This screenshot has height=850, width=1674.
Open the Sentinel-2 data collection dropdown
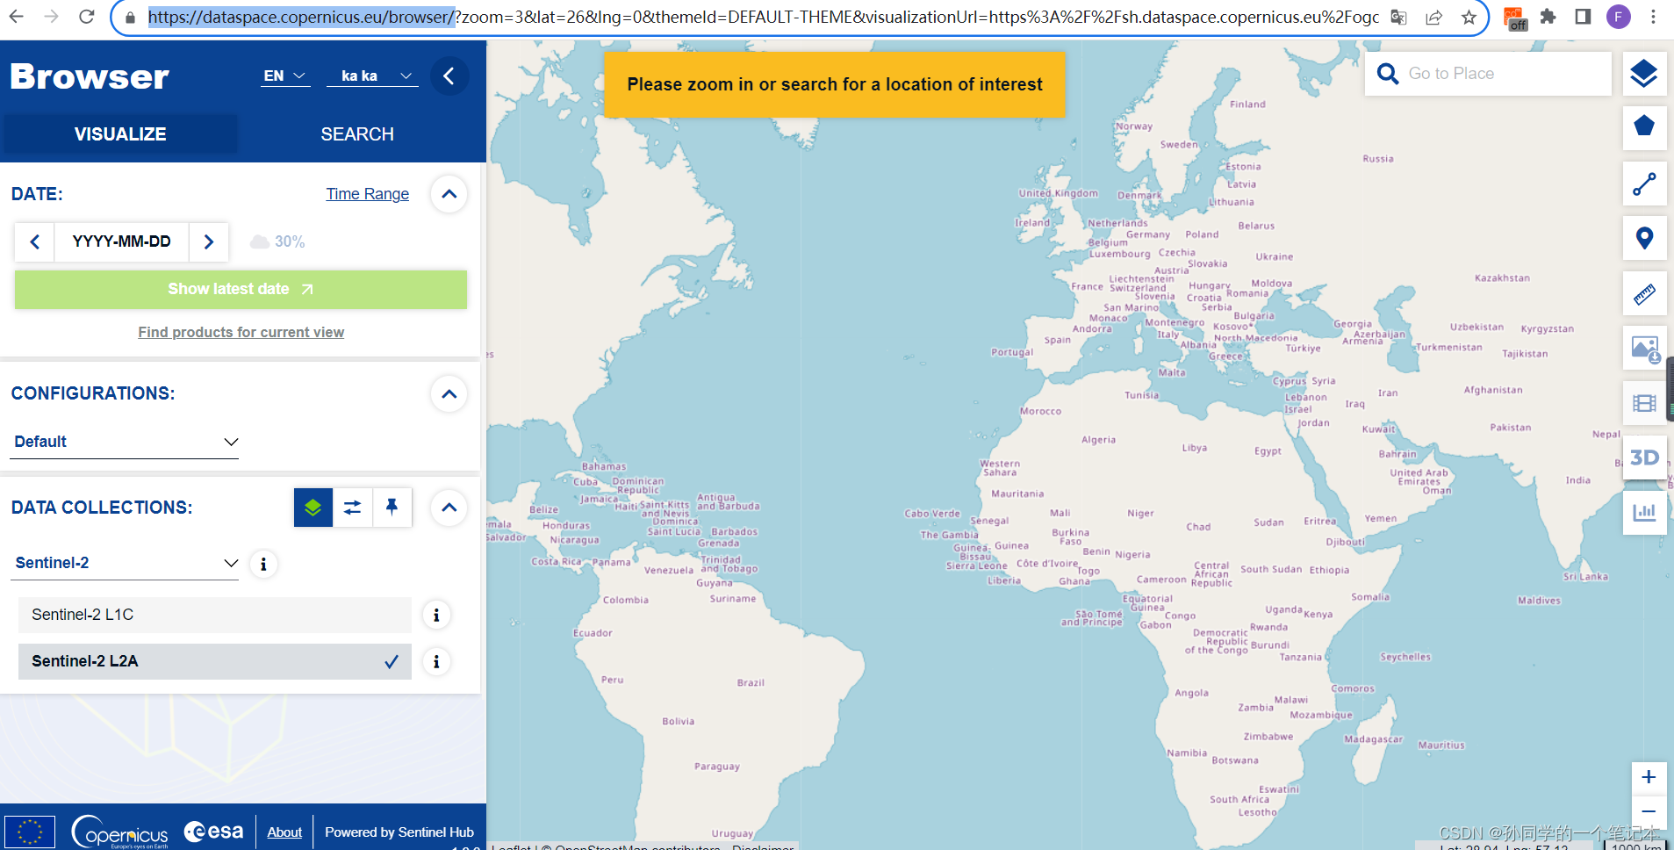pyautogui.click(x=126, y=564)
